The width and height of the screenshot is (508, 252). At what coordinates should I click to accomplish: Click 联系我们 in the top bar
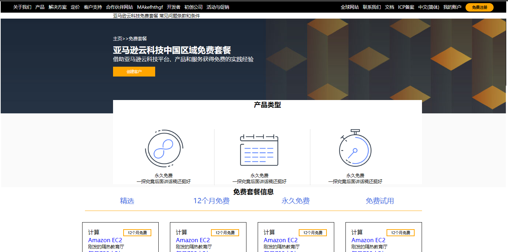point(372,7)
